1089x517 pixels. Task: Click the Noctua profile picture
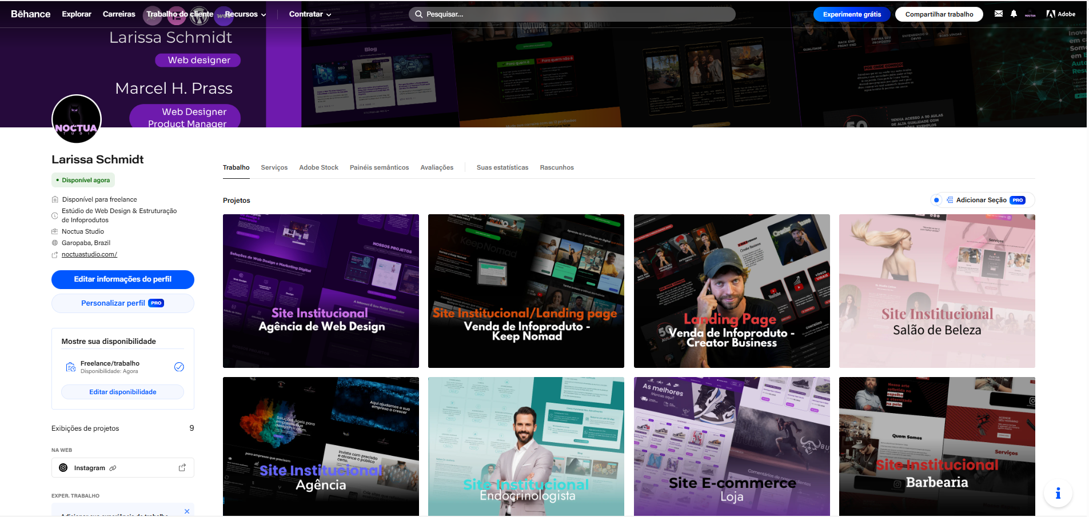click(x=77, y=119)
